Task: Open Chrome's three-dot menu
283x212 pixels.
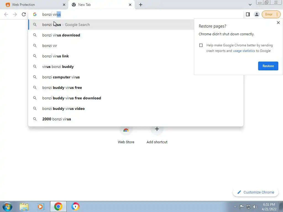Action: coord(277,14)
